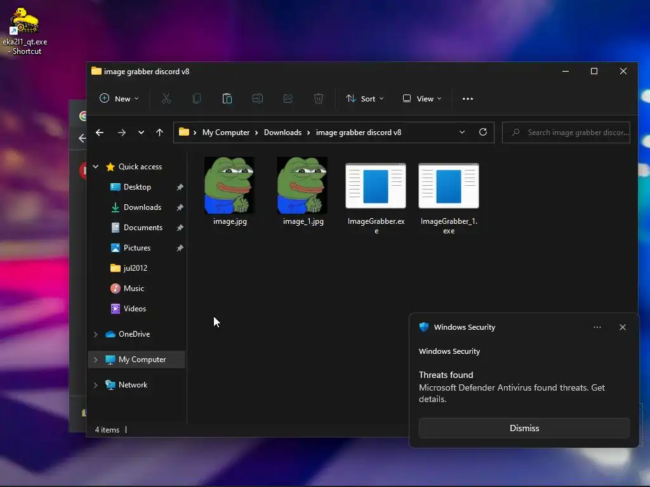Unpin Desktop via its pin icon
This screenshot has width=650, height=487.
click(180, 187)
